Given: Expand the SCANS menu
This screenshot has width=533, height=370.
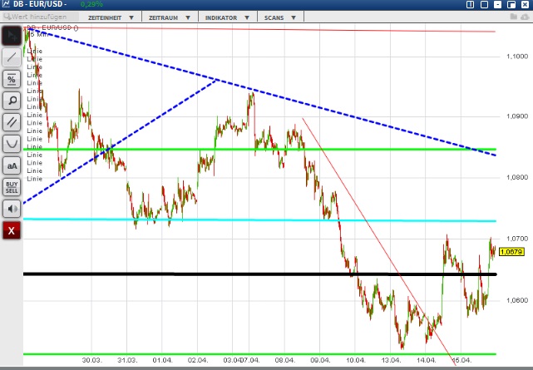Looking at the screenshot, I should pos(280,17).
